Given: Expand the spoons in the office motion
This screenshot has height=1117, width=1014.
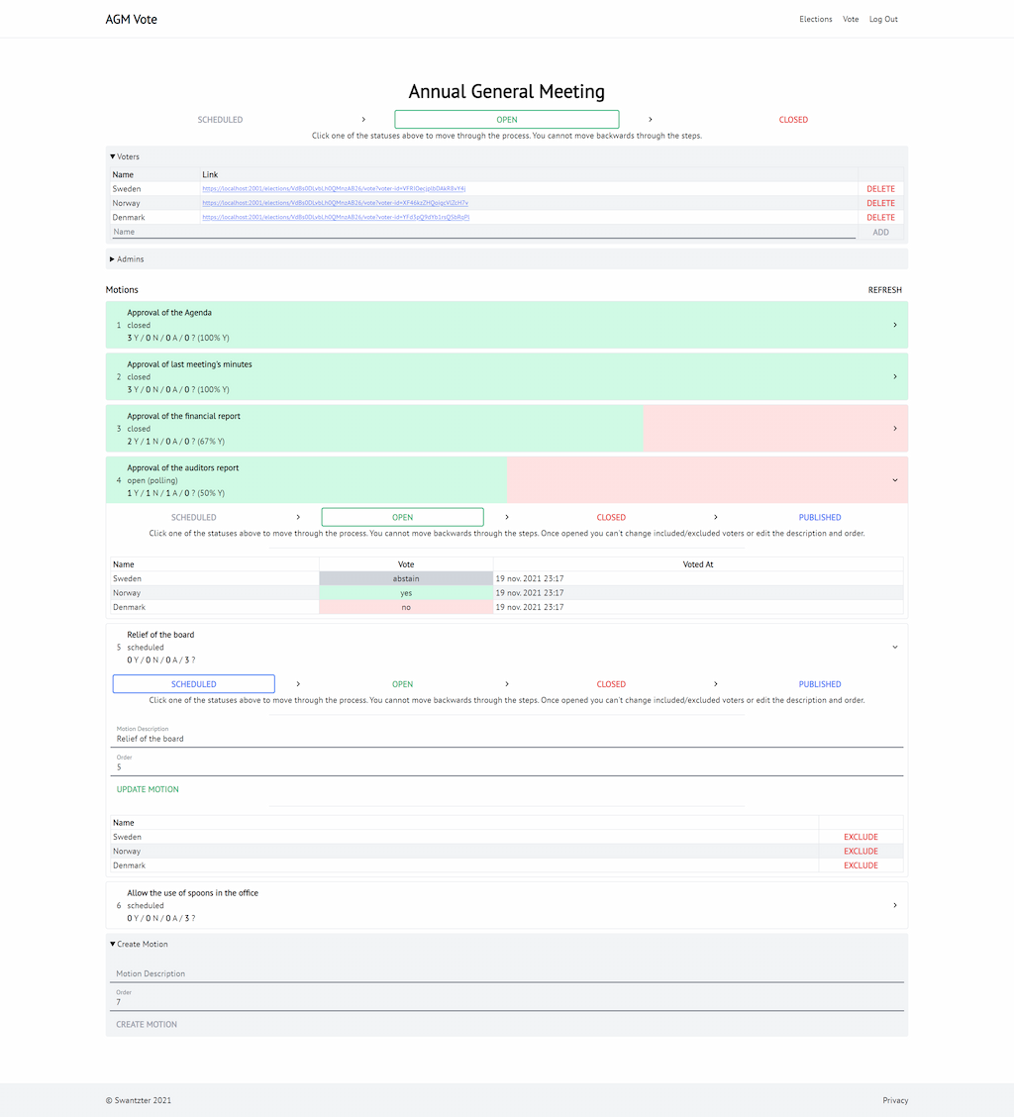Looking at the screenshot, I should 894,905.
